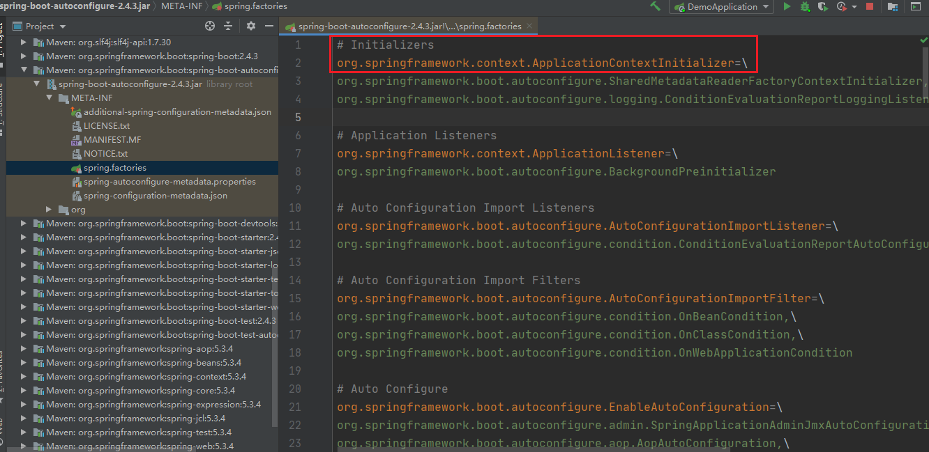This screenshot has width=929, height=452.
Task: Select Maven spring-jcl:5.3.4 row
Action: [x=142, y=419]
